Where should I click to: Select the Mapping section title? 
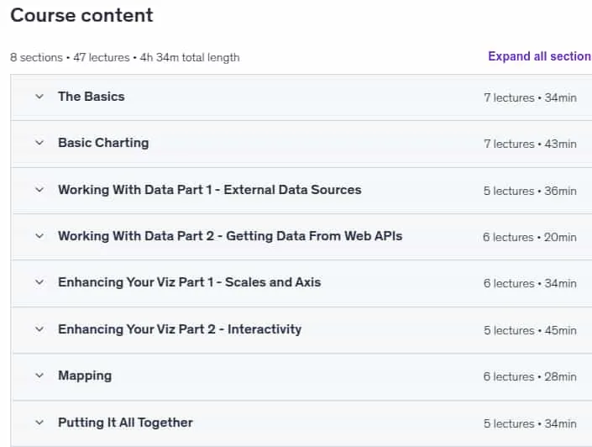(85, 376)
